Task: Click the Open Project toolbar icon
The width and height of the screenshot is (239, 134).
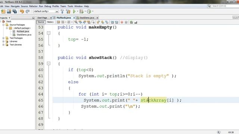Action: [x=9, y=12]
